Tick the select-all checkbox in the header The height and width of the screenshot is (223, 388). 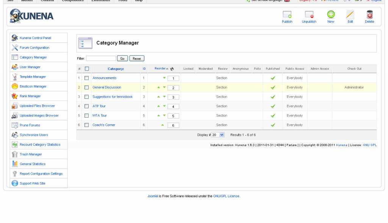(x=87, y=69)
